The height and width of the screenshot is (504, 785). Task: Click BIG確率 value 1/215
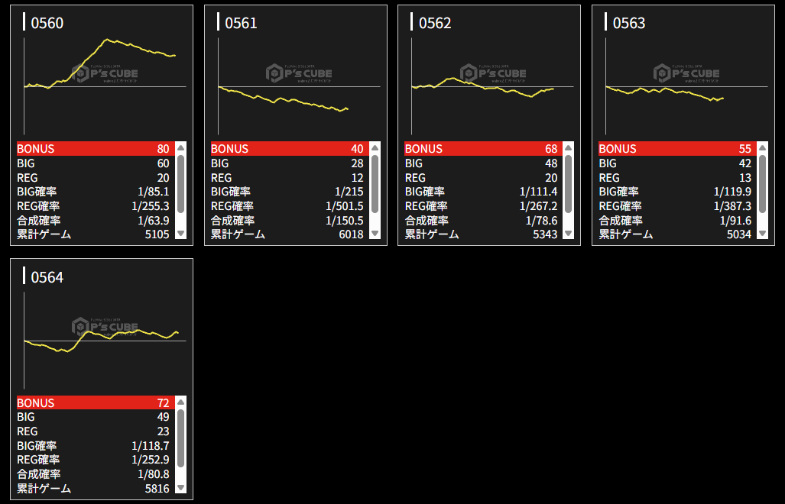point(349,192)
